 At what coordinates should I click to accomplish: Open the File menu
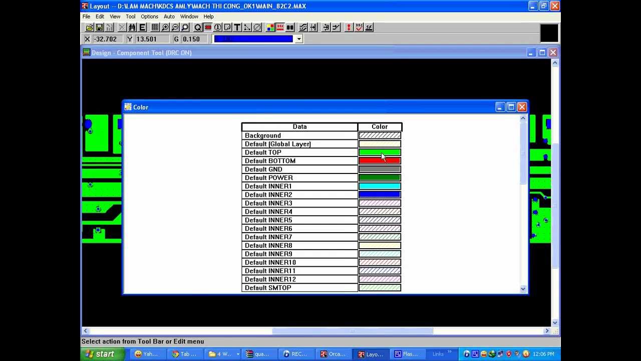point(87,17)
